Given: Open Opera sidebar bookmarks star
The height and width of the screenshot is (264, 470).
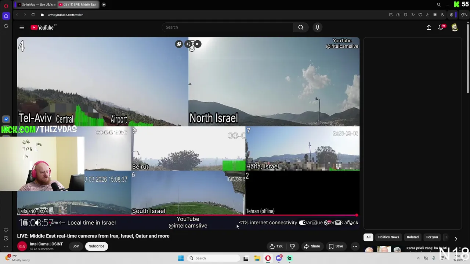Looking at the screenshot, I should tap(6, 26).
